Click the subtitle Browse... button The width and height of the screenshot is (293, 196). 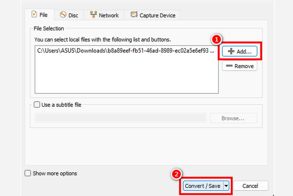coord(233,118)
